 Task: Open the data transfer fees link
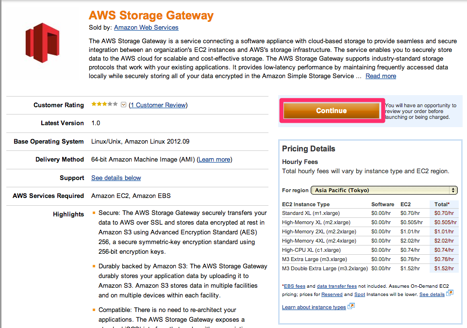coord(336,286)
